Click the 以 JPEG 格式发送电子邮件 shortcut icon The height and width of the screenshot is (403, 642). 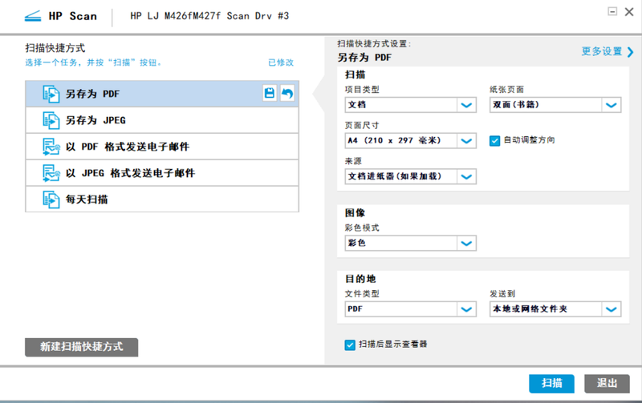[51, 173]
